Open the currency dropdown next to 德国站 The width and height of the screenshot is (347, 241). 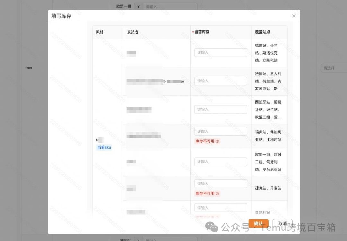138,240
